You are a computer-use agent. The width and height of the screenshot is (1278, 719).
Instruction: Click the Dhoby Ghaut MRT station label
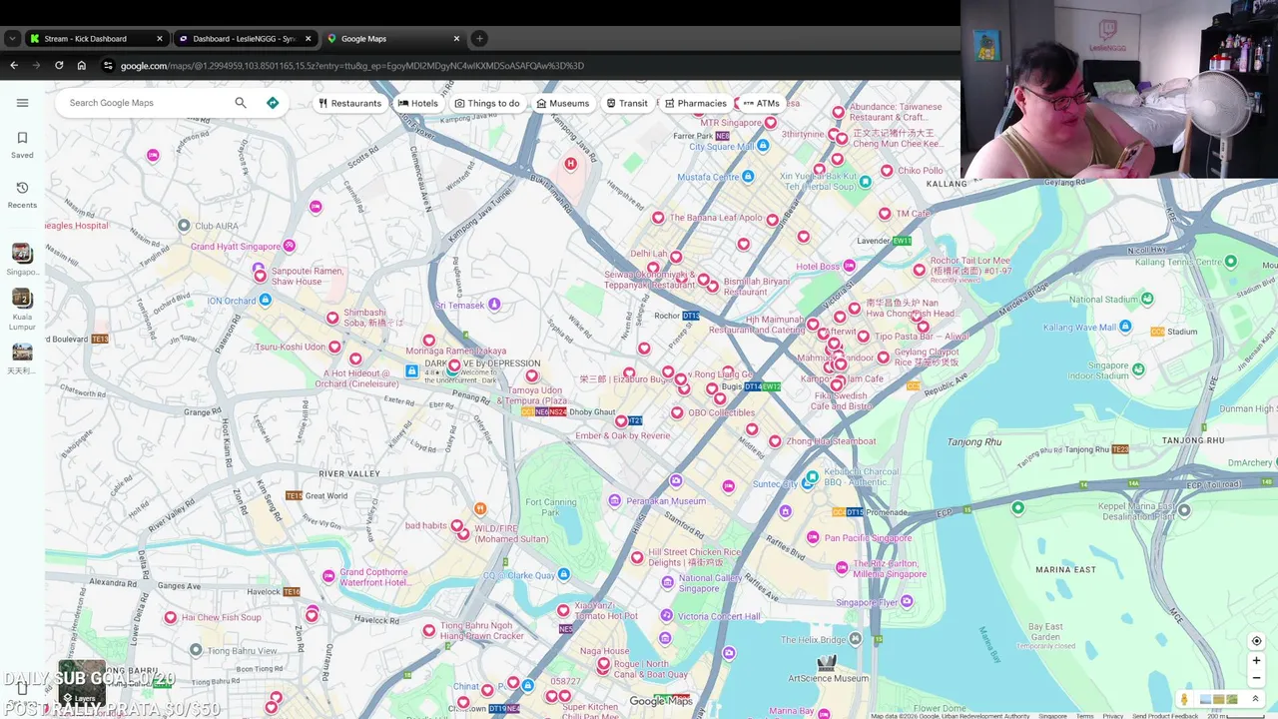[592, 412]
